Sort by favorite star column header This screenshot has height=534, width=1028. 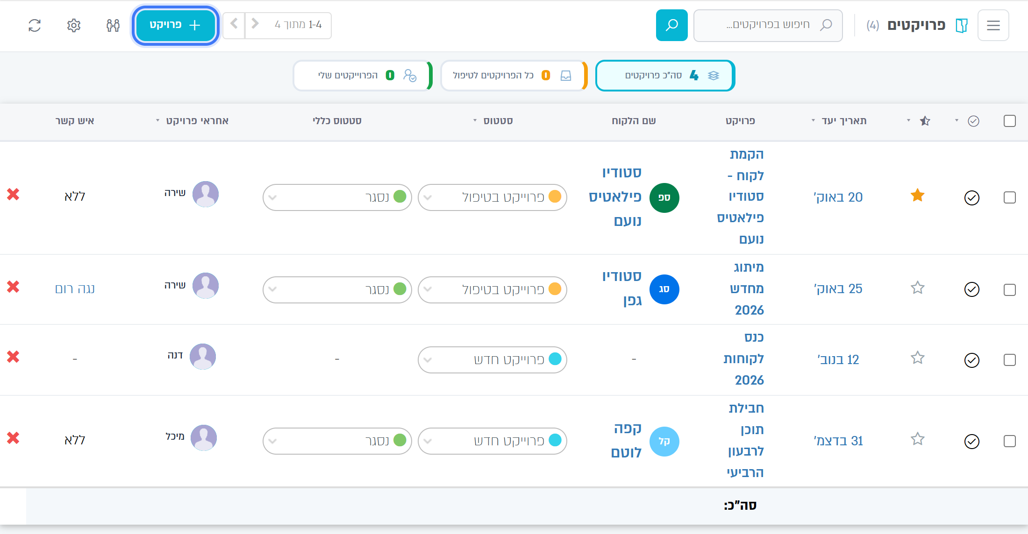tap(925, 121)
